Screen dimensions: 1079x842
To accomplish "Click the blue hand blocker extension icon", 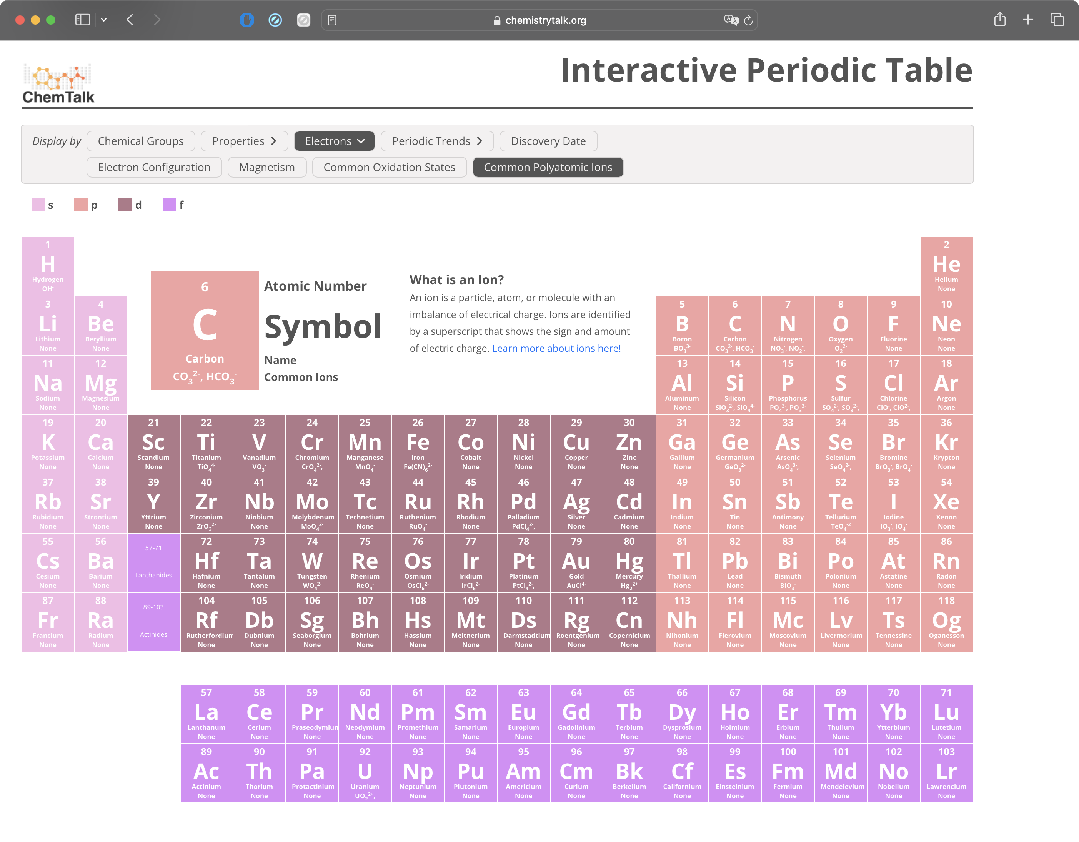I will [x=247, y=20].
